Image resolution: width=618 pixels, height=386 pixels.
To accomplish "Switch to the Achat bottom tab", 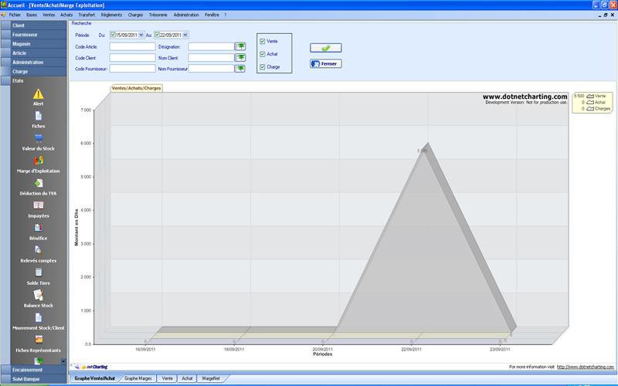I will tap(187, 378).
